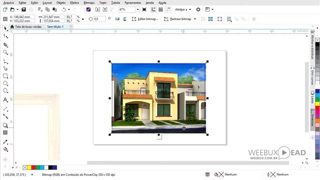
Task: Add a new document tab plus
Action: click(x=71, y=26)
